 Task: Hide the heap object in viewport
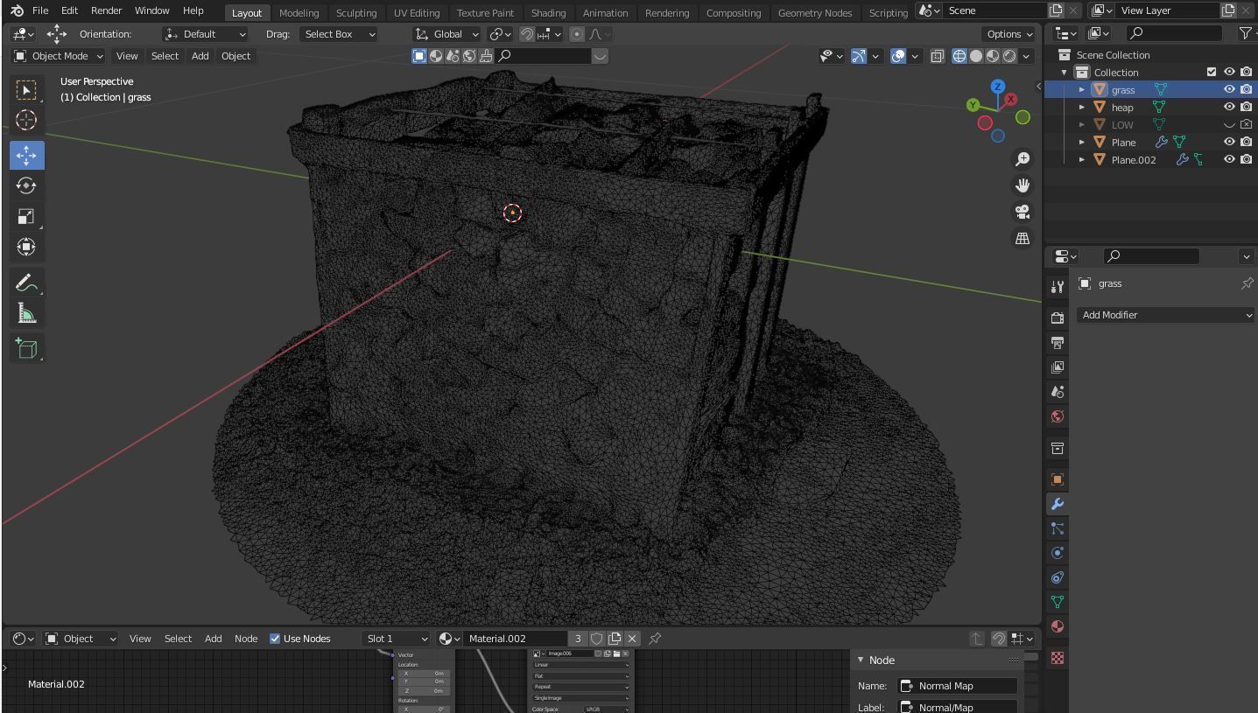tap(1229, 107)
